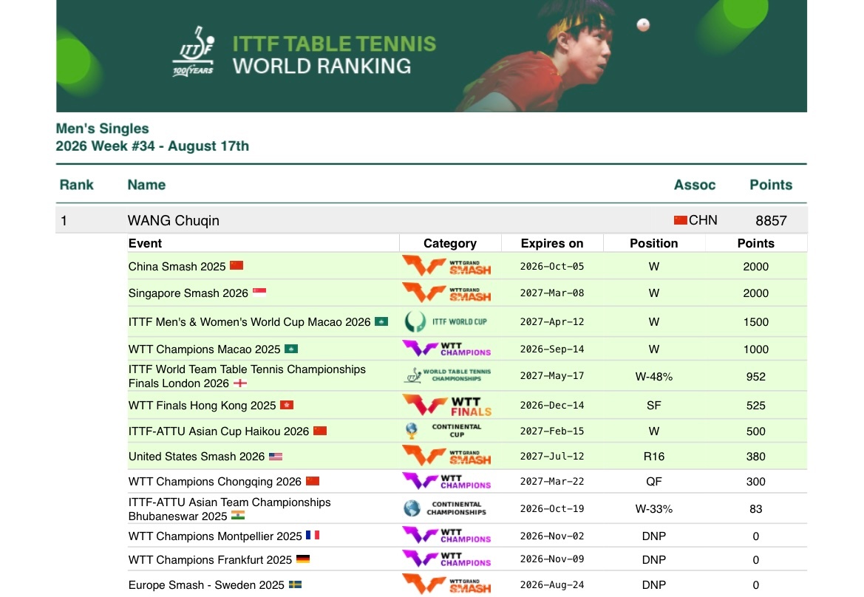Viewport: 864px width, 597px height.
Task: Collapse the WANG Chuqin ranking row
Action: pos(432,220)
